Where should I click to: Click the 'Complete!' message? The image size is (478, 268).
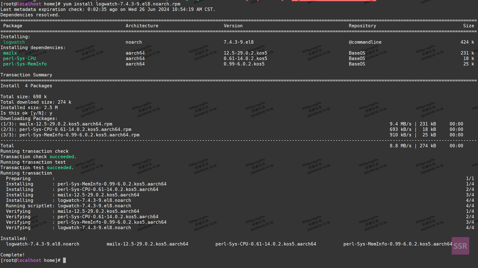(x=13, y=255)
